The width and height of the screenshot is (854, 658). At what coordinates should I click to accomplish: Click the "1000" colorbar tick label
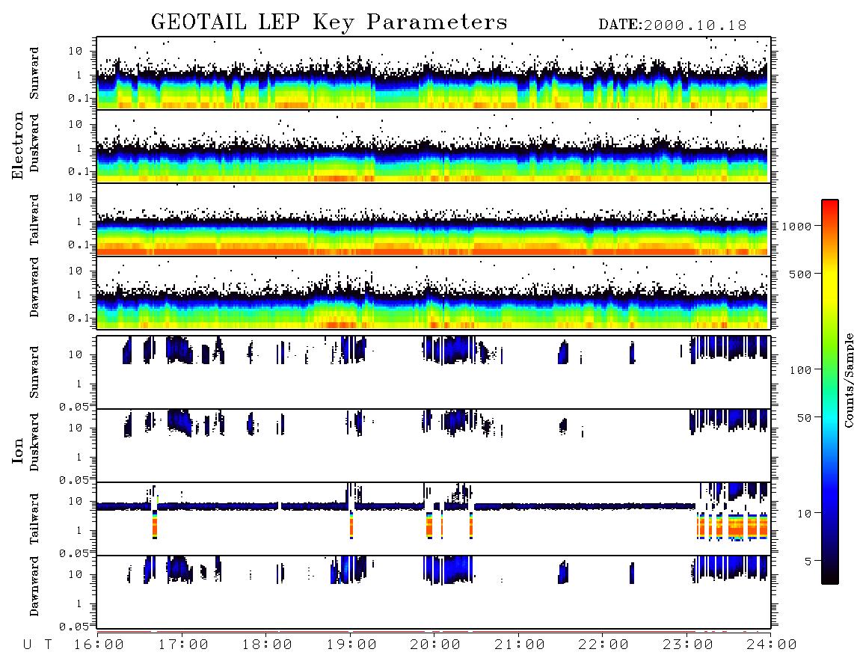(797, 227)
